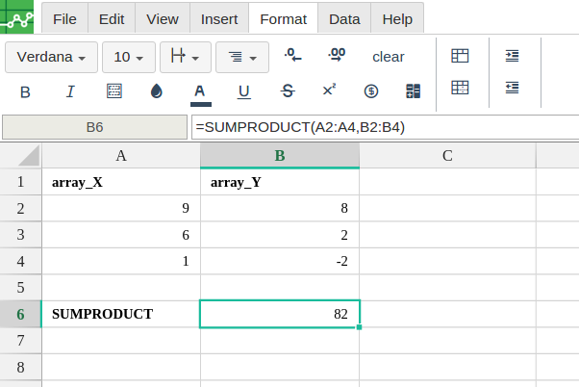The image size is (579, 387).
Task: Open the number format calculator-style icon
Action: click(x=413, y=90)
